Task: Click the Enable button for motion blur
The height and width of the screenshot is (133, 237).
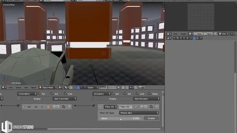Action: [151, 118]
